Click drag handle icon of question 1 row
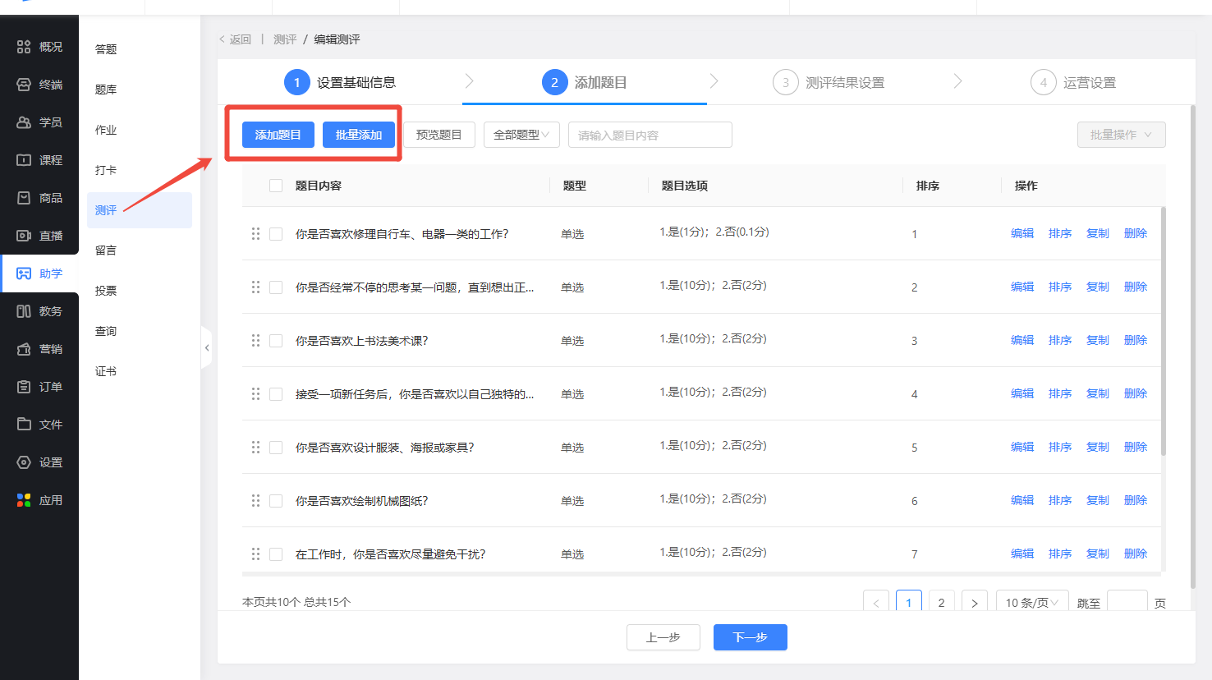This screenshot has height=680, width=1212. [255, 234]
